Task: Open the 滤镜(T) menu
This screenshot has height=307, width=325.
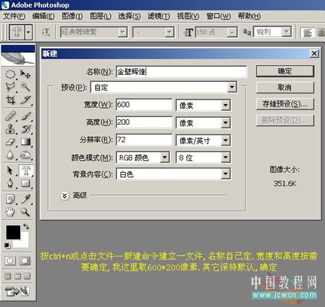Action: tap(159, 16)
